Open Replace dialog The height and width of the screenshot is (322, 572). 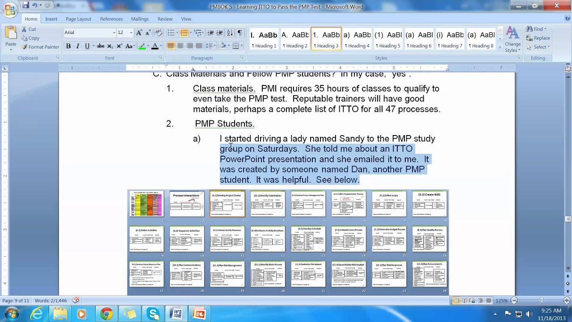(538, 38)
